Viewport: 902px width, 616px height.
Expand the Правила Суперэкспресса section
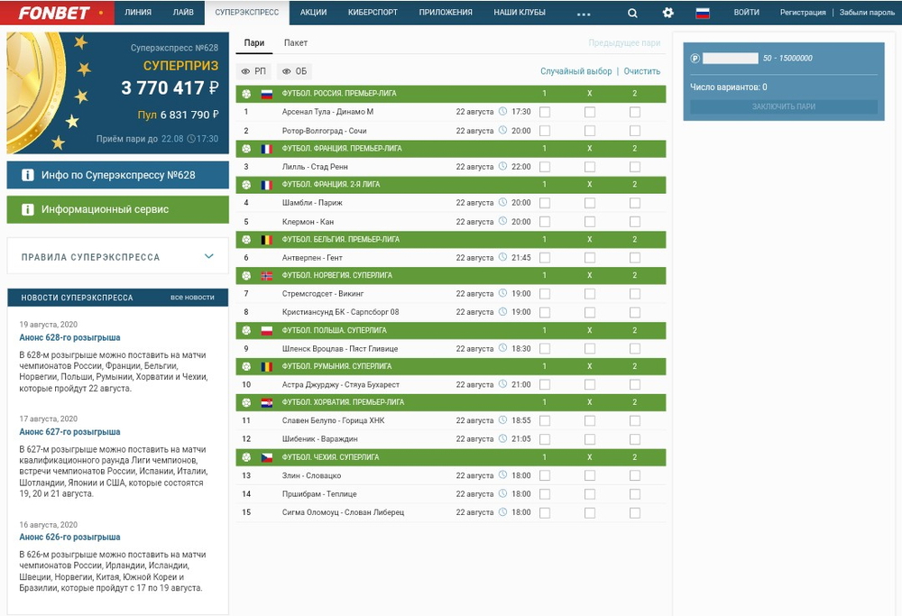[209, 257]
